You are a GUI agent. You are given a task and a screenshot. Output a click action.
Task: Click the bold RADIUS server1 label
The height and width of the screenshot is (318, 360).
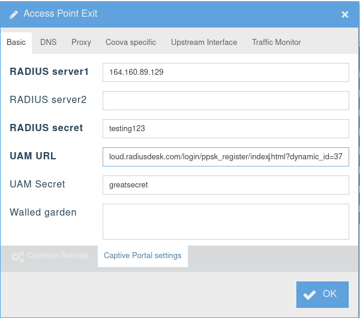click(x=49, y=72)
